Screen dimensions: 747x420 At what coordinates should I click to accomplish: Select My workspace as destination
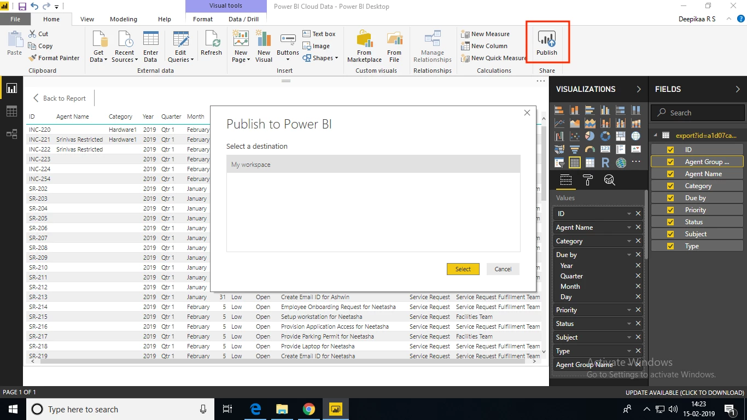[x=373, y=165]
